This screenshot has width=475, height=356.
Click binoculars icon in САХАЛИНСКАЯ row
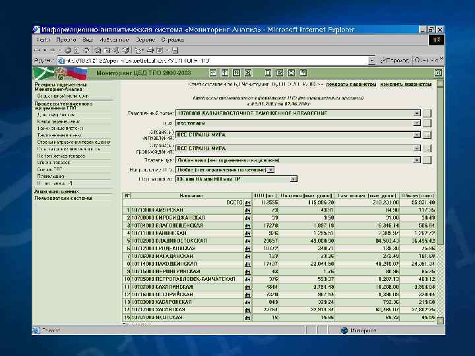pos(248,287)
